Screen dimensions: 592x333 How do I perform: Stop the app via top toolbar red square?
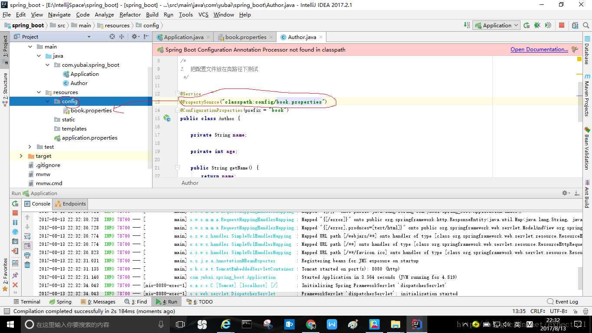[x=562, y=25]
